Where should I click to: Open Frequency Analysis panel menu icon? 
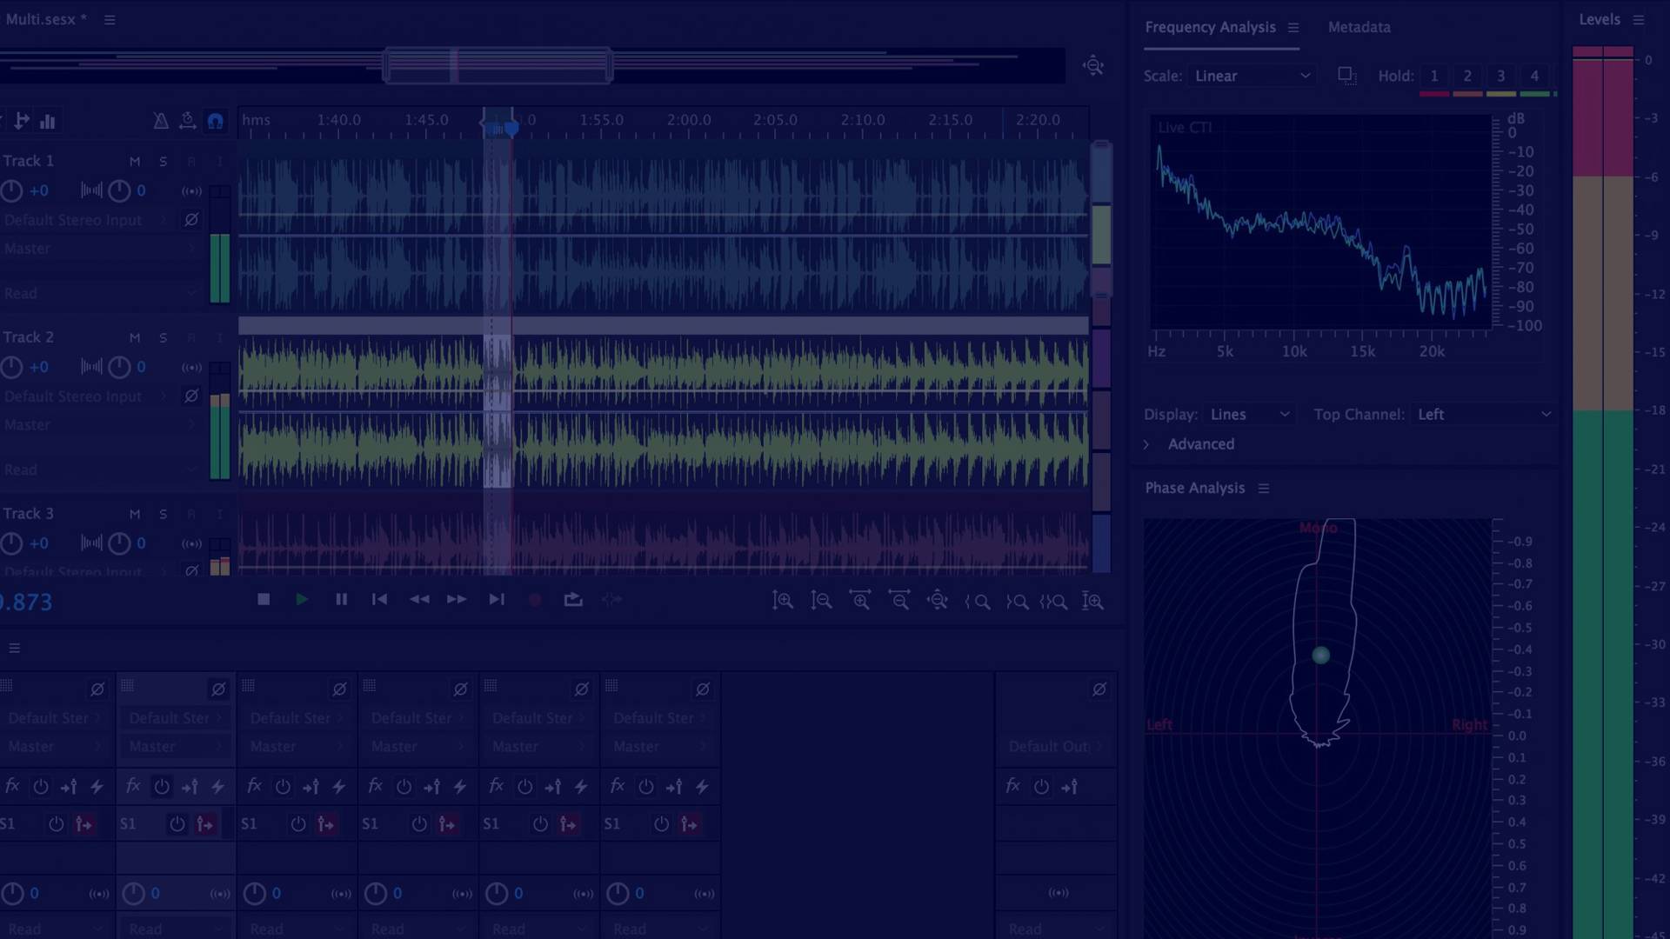(1293, 28)
